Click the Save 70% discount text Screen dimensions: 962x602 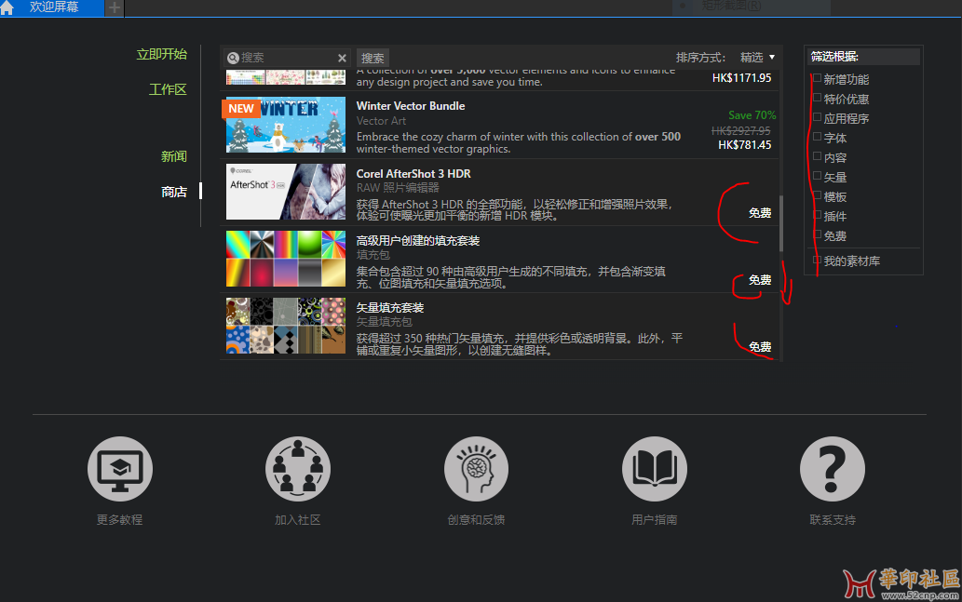[x=752, y=115]
